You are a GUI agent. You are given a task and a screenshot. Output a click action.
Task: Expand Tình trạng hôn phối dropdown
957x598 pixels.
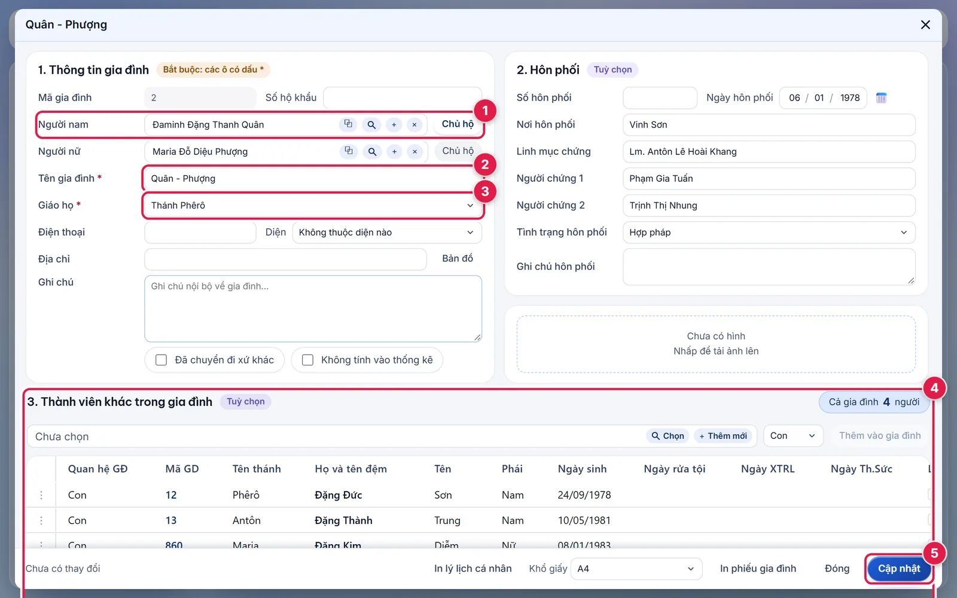[x=769, y=232]
